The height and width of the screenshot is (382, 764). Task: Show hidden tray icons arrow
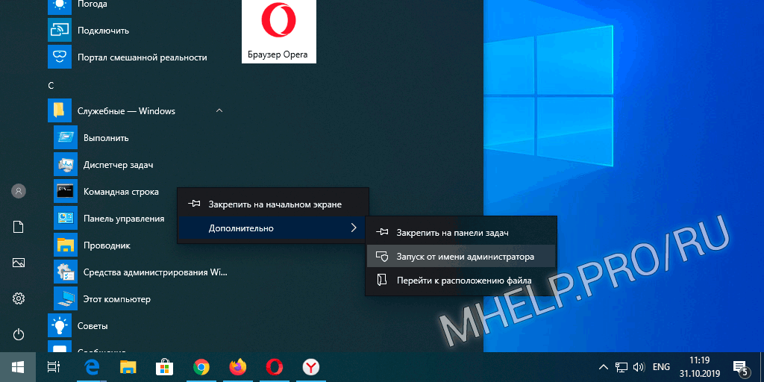[603, 367]
